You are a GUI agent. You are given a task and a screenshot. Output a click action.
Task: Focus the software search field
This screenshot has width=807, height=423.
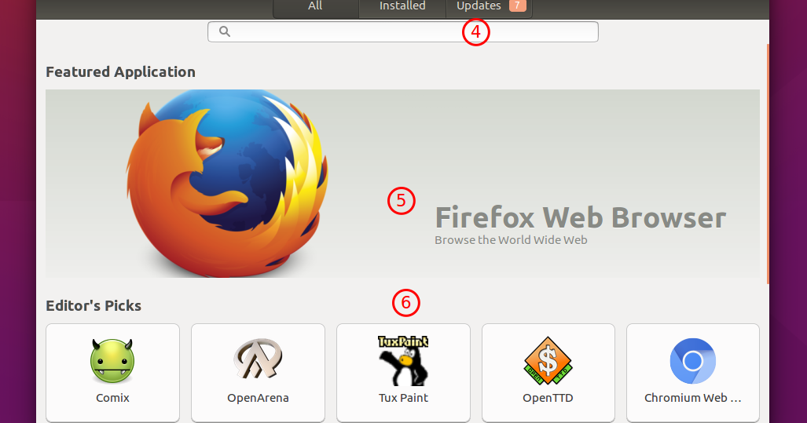click(403, 32)
